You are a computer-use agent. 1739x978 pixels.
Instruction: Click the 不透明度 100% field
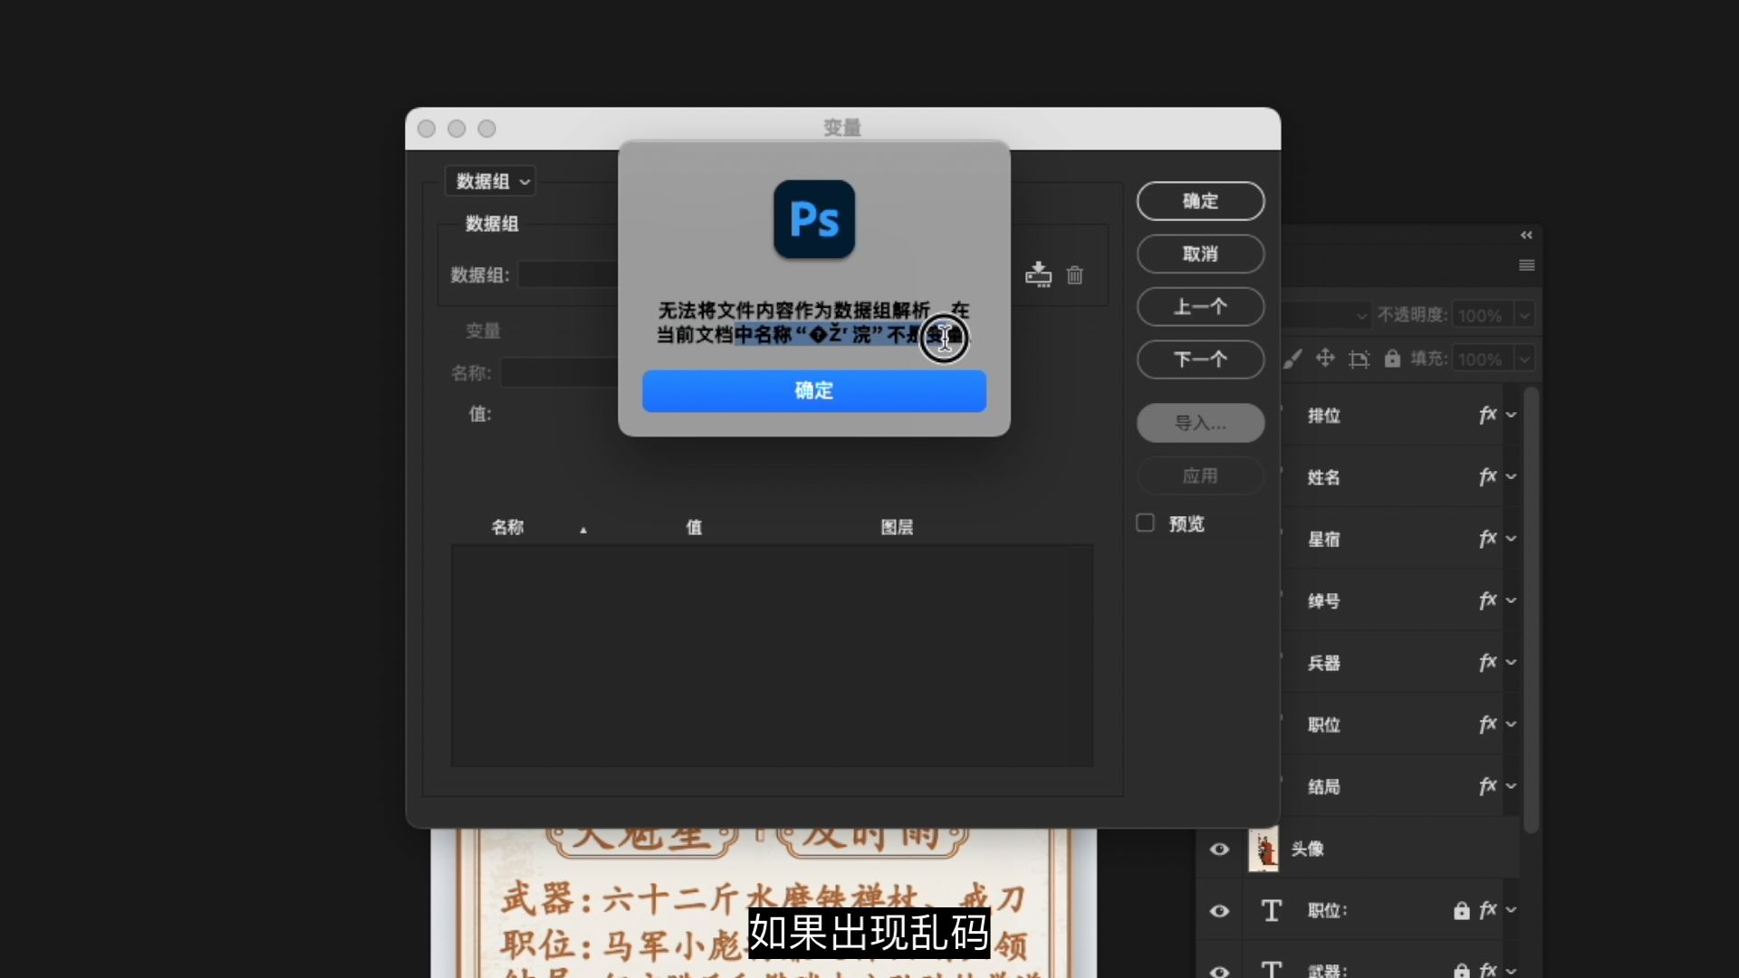pos(1482,315)
